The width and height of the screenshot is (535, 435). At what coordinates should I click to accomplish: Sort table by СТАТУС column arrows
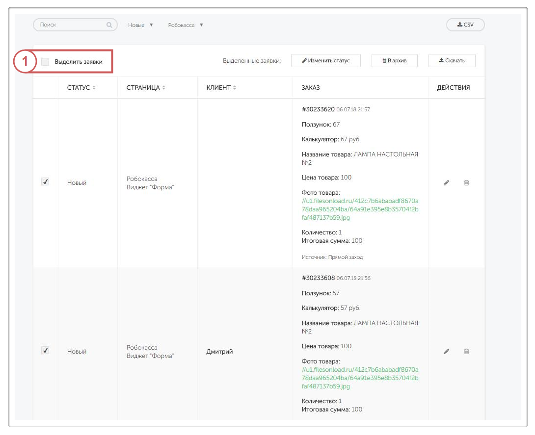[x=94, y=88]
